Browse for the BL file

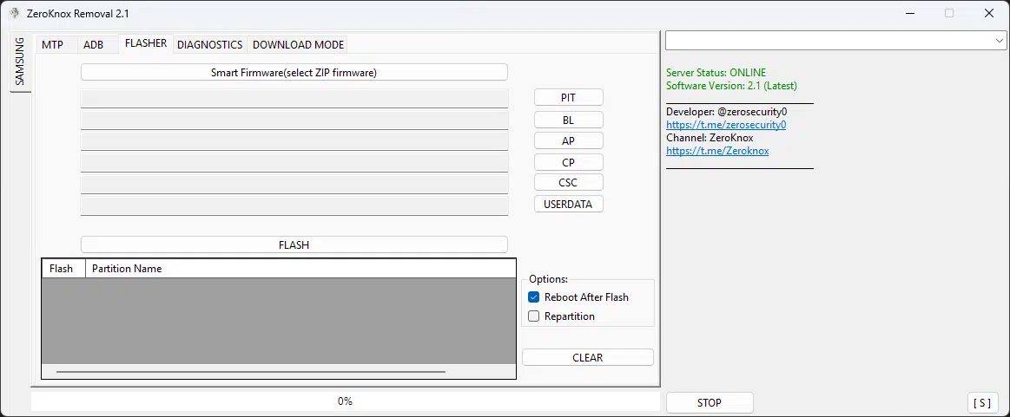pyautogui.click(x=568, y=121)
